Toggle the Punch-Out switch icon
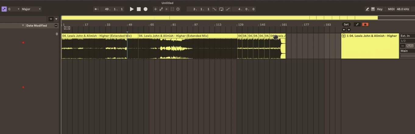Screen dimensions: 415x134 pos(228,9)
